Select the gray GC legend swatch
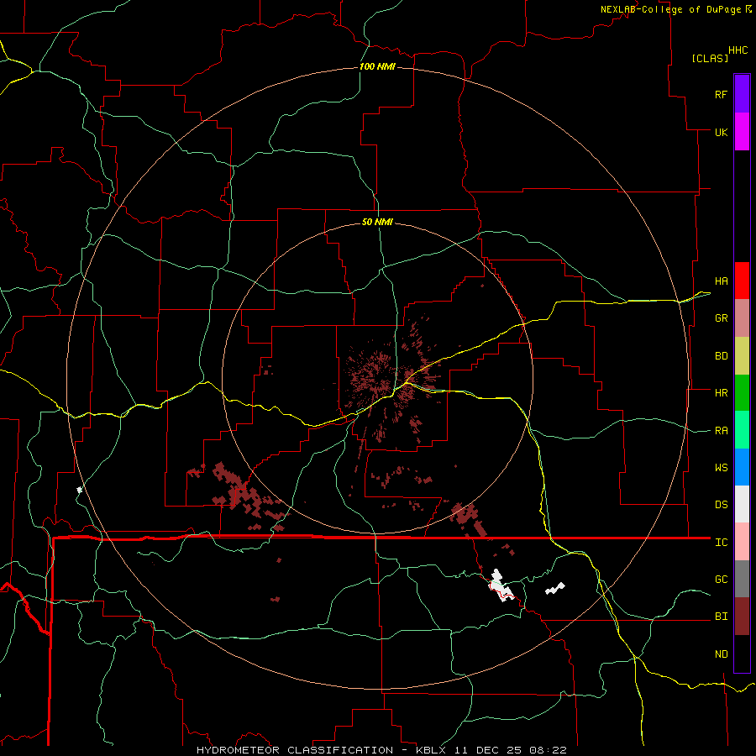Image resolution: width=756 pixels, height=756 pixels. click(x=742, y=579)
